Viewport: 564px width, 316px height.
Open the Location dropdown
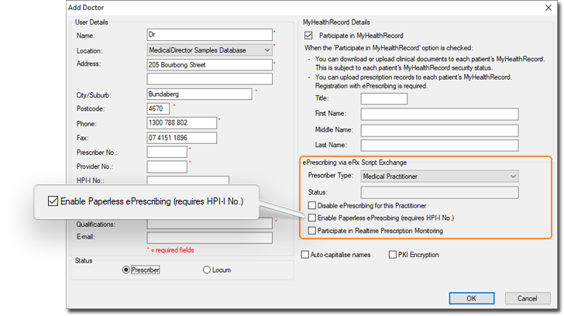coord(209,50)
